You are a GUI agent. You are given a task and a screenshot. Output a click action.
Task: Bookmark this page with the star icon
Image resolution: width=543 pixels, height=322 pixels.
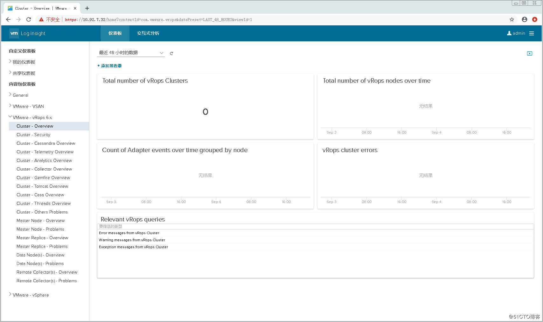click(x=512, y=19)
